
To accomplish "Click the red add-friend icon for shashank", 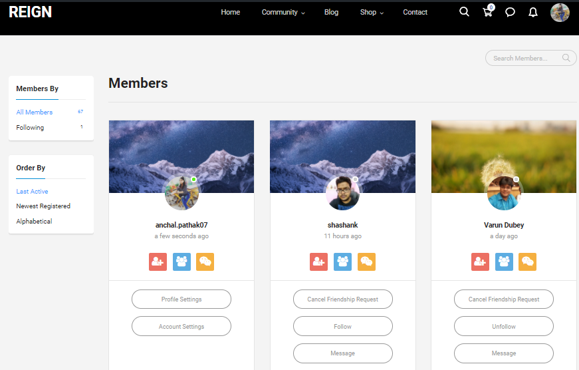I will 318,262.
